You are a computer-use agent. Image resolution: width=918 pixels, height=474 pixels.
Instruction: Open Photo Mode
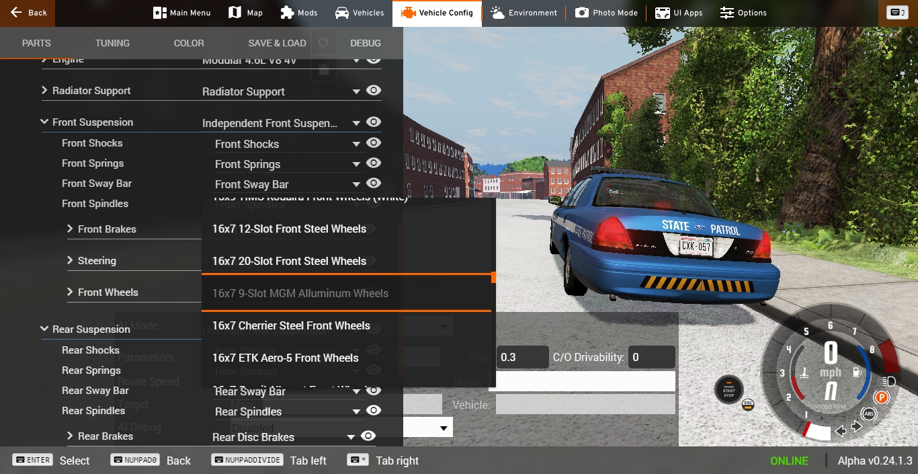[x=606, y=13]
